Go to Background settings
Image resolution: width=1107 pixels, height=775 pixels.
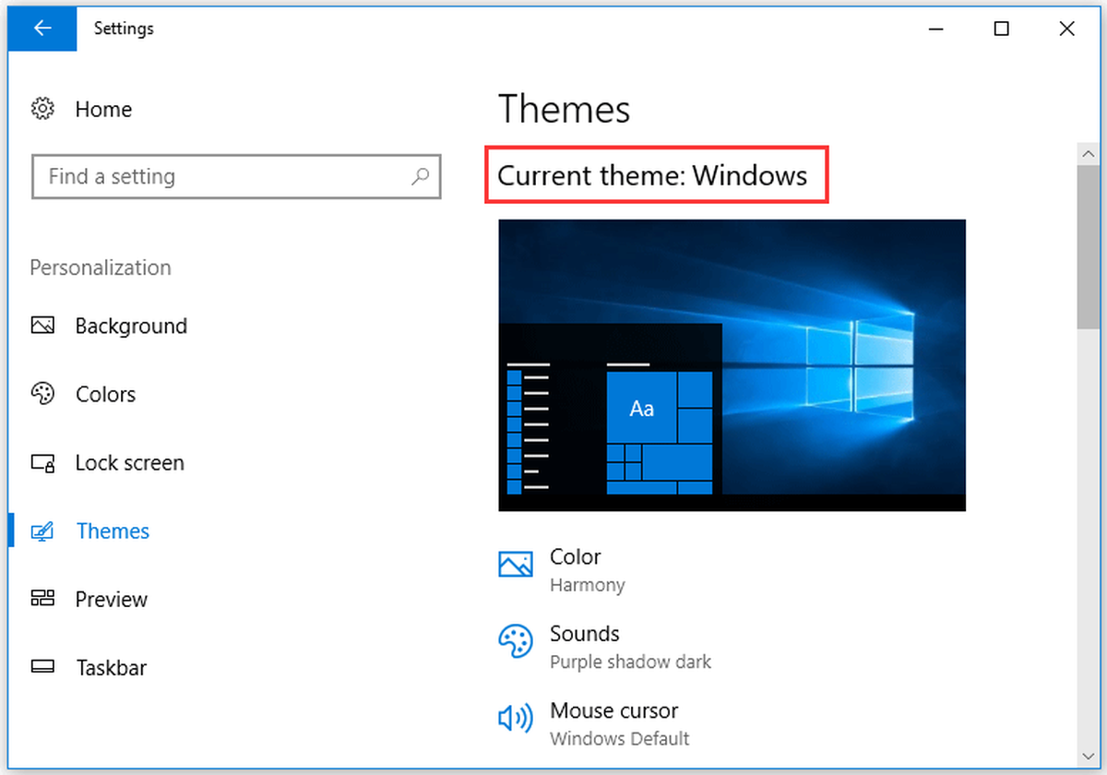pos(131,326)
